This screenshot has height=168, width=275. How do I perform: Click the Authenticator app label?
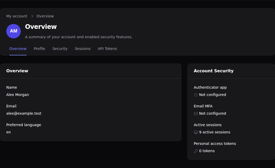[210, 87]
